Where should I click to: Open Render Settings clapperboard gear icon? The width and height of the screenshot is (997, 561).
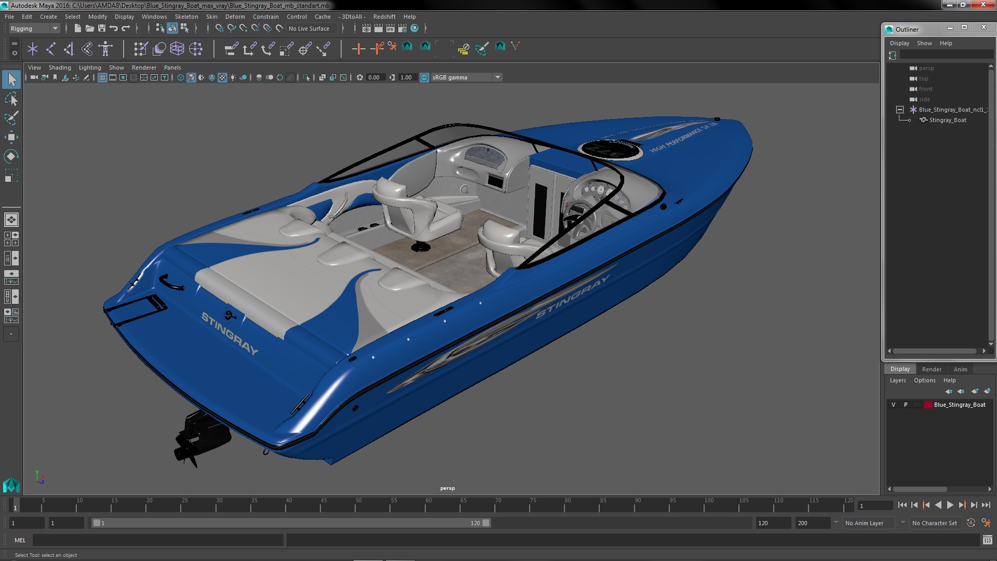pyautogui.click(x=402, y=29)
